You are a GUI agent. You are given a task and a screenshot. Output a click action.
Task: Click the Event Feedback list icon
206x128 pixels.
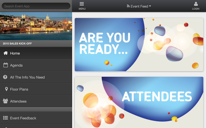coord(5,118)
